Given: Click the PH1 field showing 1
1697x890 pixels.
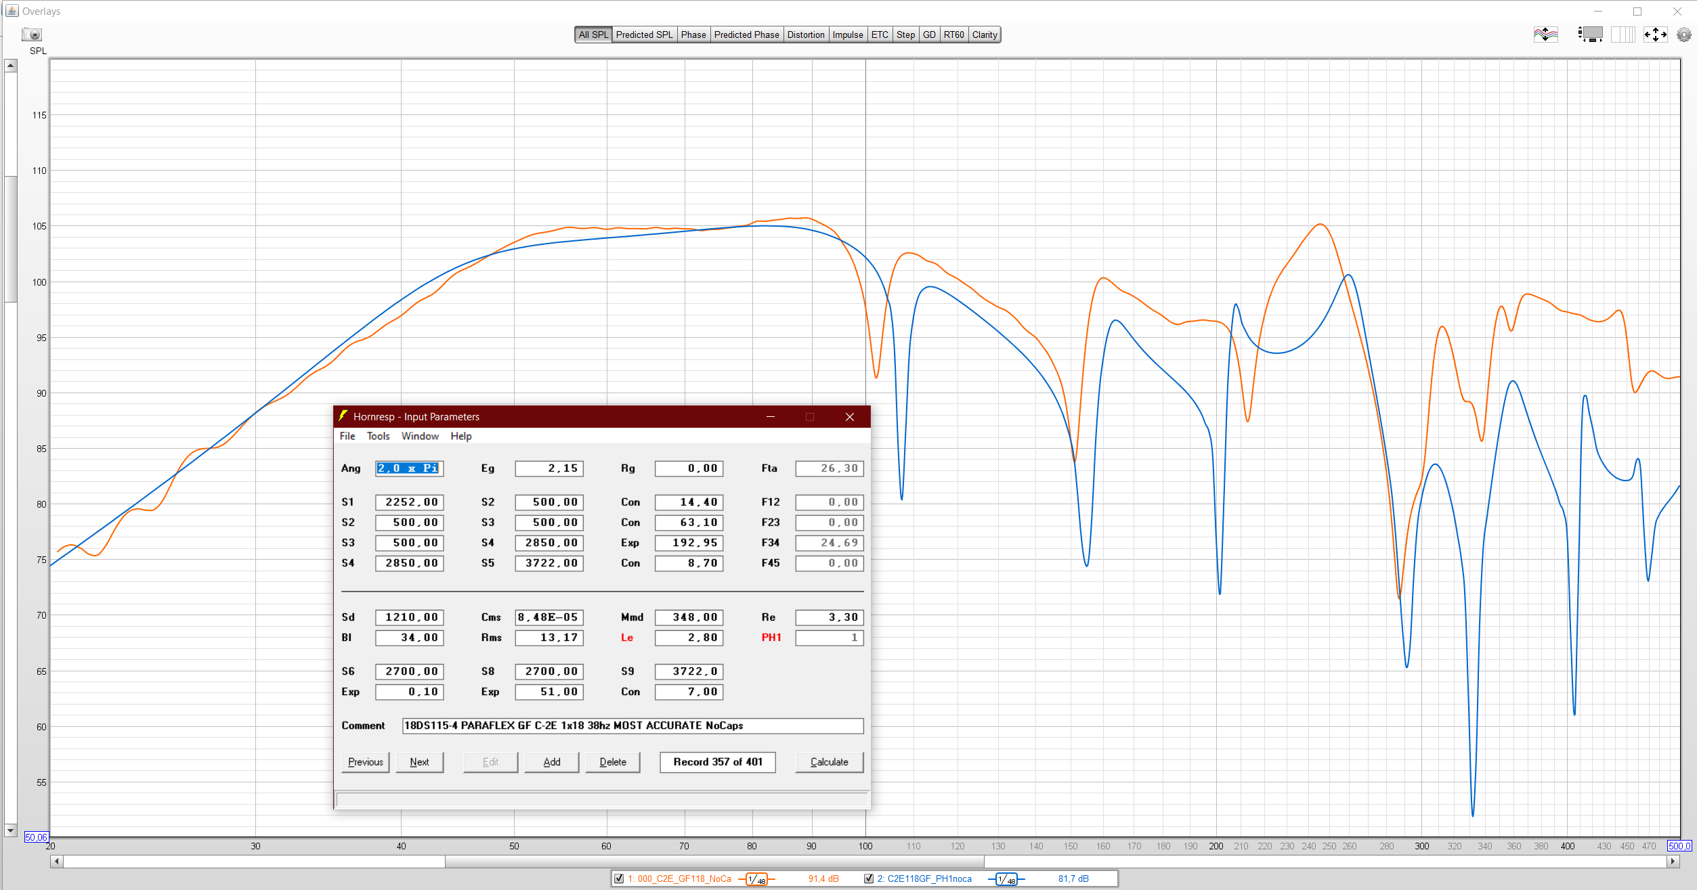Looking at the screenshot, I should [830, 638].
